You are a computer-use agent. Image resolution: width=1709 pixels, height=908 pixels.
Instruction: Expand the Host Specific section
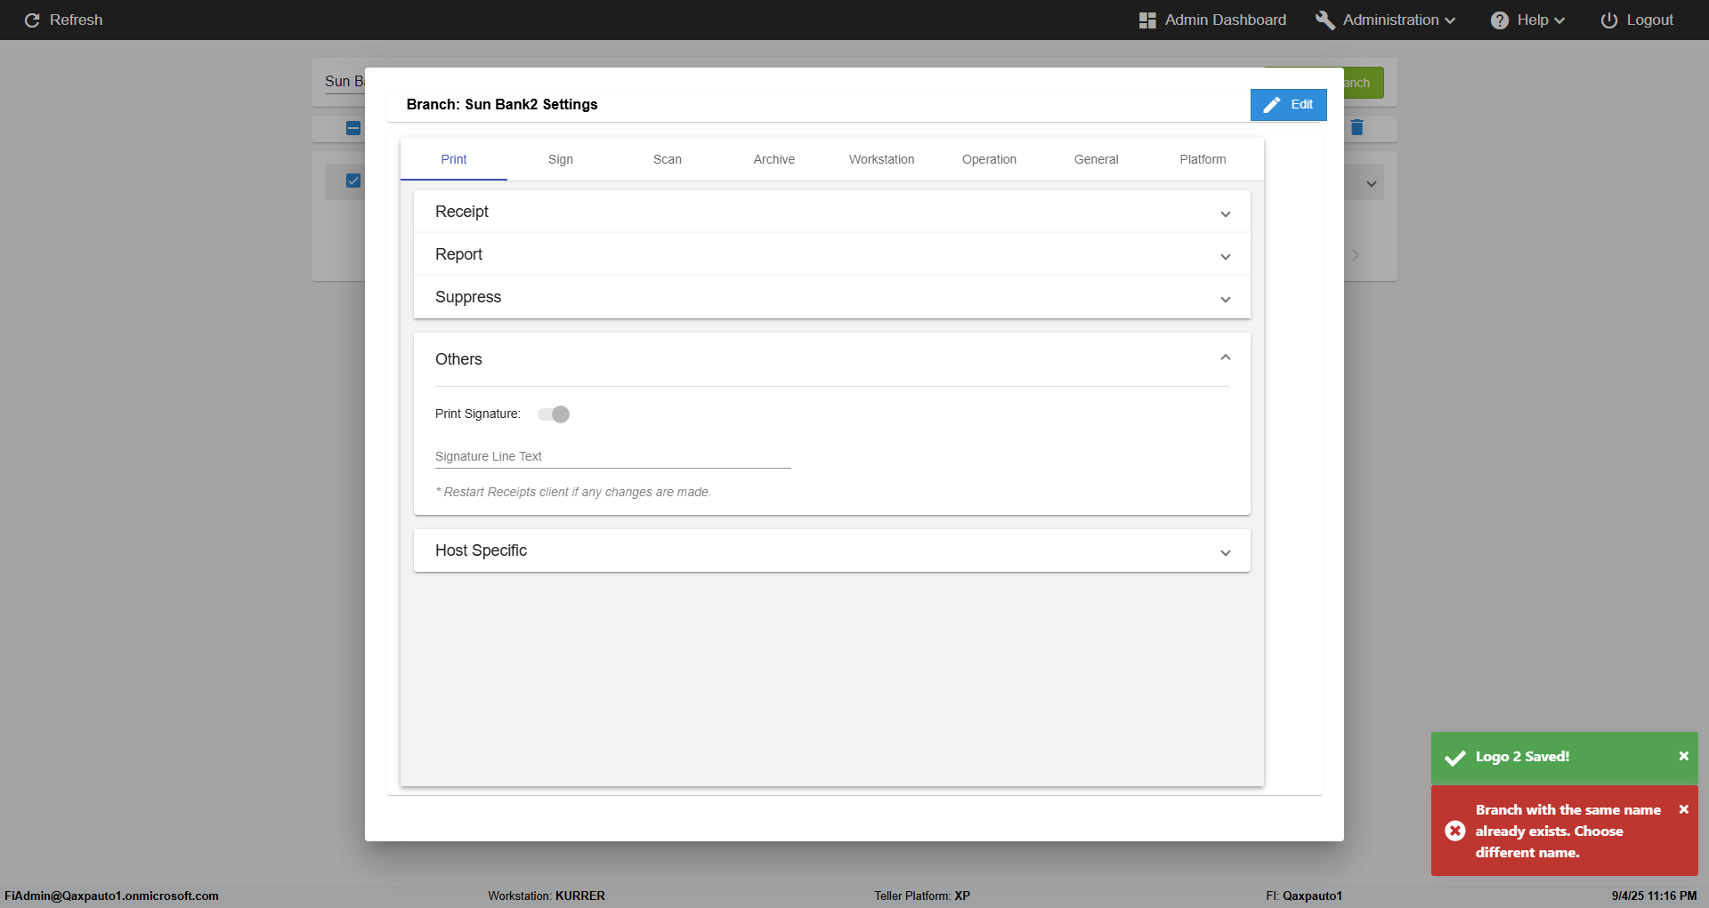1225,552
